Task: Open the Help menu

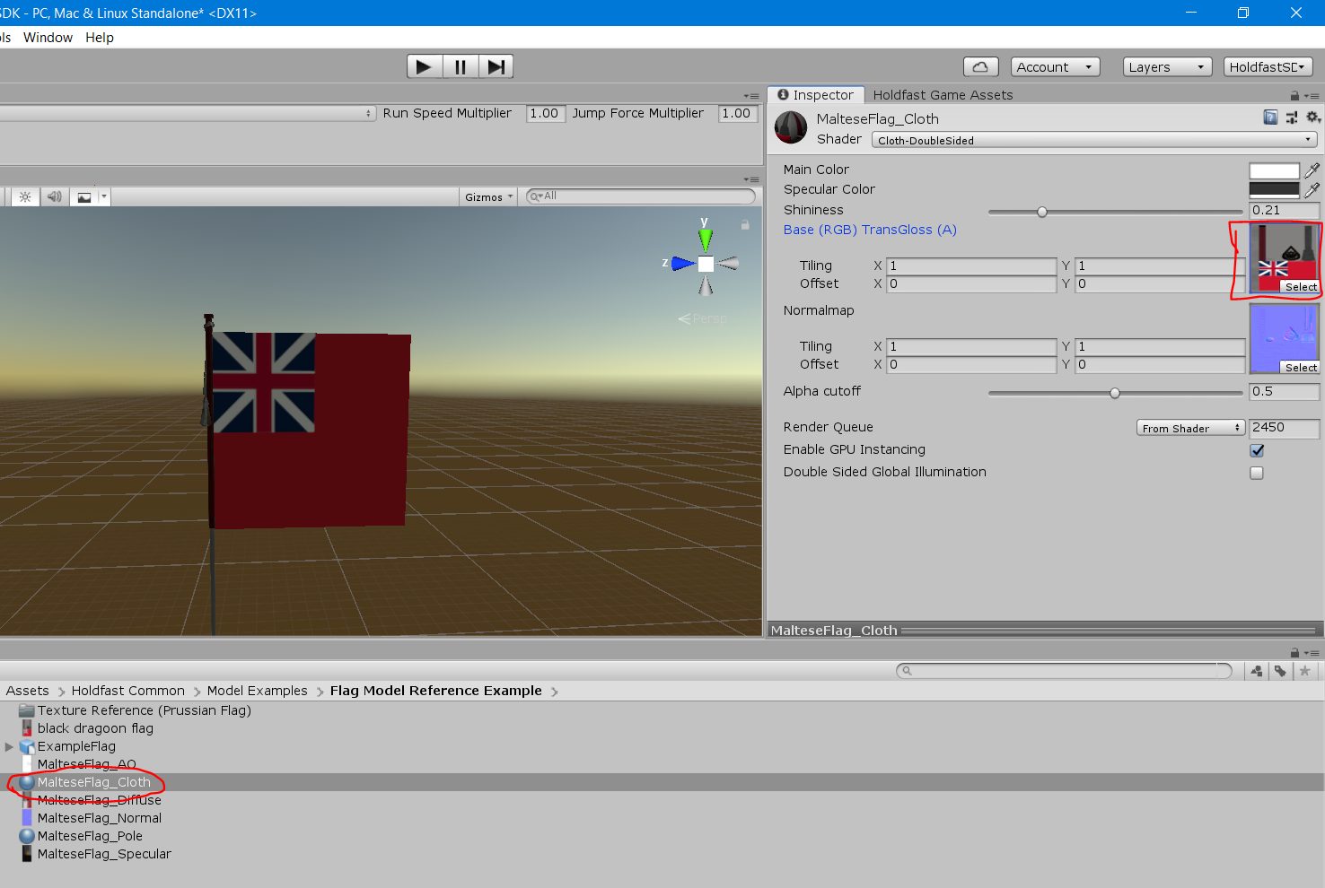Action: click(100, 38)
